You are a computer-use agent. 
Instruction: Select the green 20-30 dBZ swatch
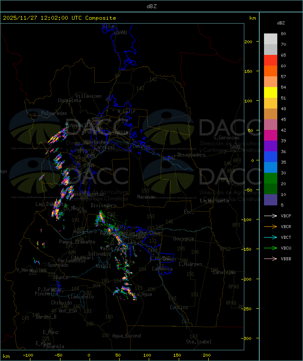coord(270,178)
